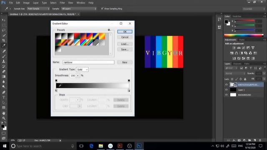Open Photoshop from the Windows taskbar

tap(139, 146)
